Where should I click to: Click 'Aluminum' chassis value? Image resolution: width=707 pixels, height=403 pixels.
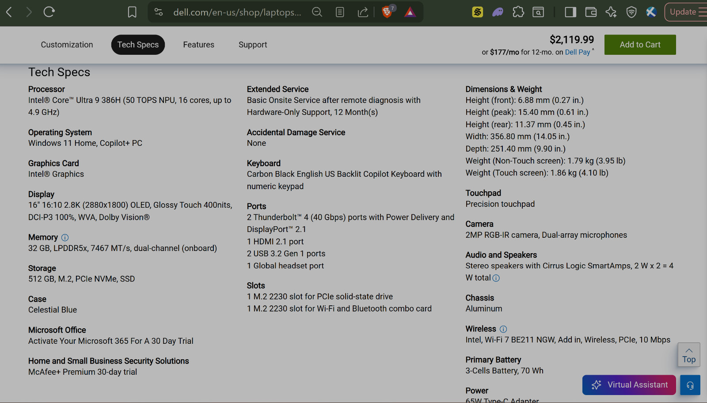[484, 309]
